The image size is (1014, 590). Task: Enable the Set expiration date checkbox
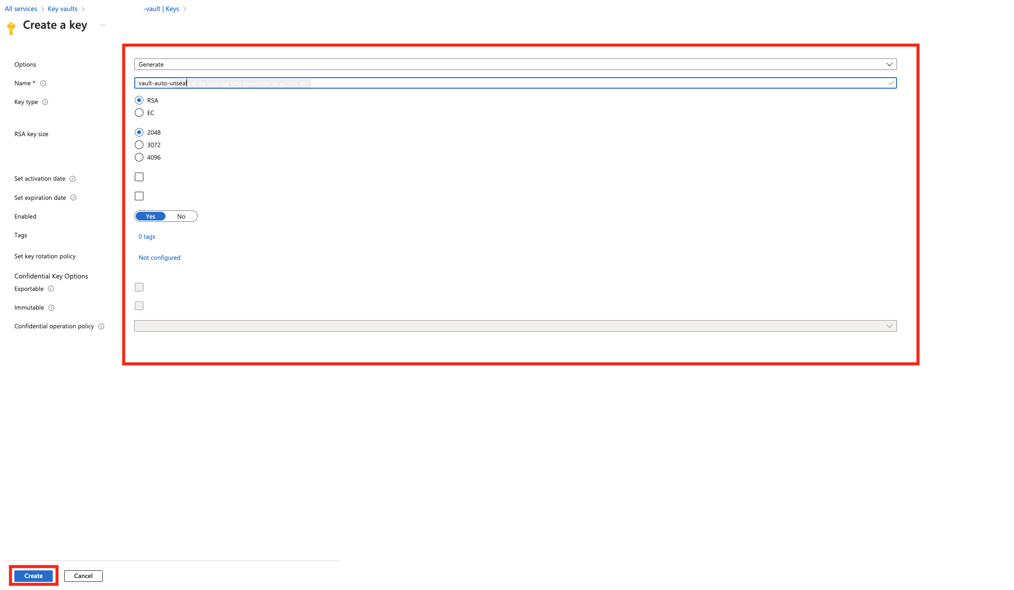point(139,195)
